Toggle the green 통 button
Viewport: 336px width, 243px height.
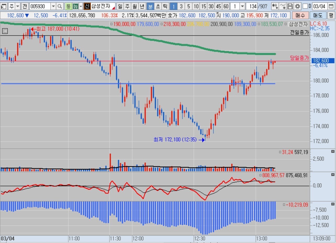click(68, 6)
